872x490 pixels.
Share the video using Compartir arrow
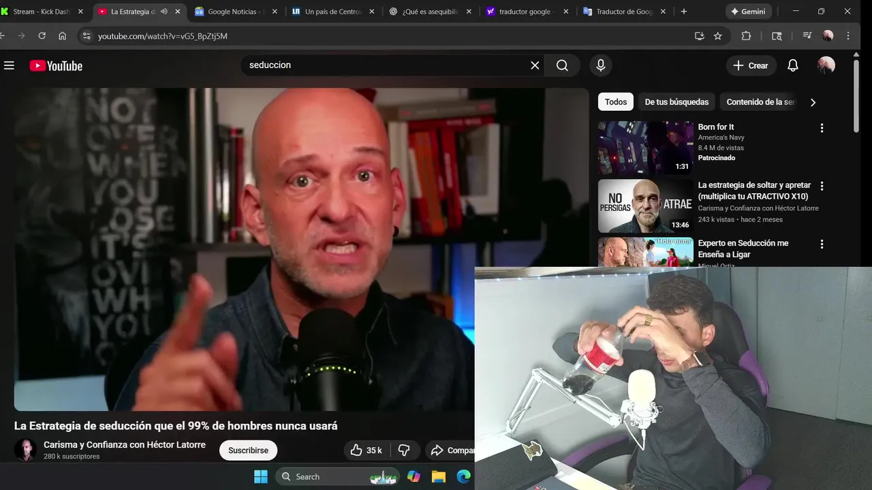point(451,450)
